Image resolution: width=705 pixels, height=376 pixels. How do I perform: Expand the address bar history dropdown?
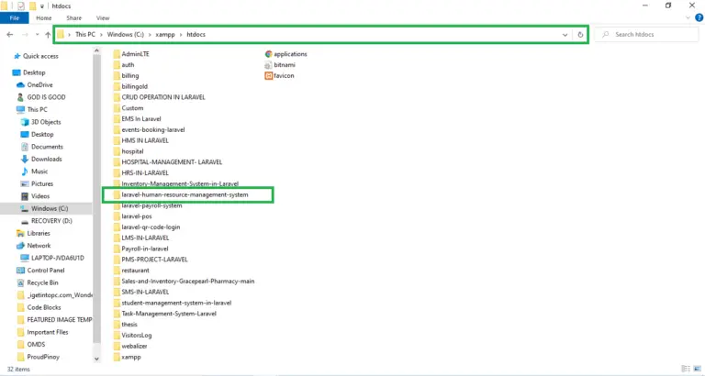point(565,35)
